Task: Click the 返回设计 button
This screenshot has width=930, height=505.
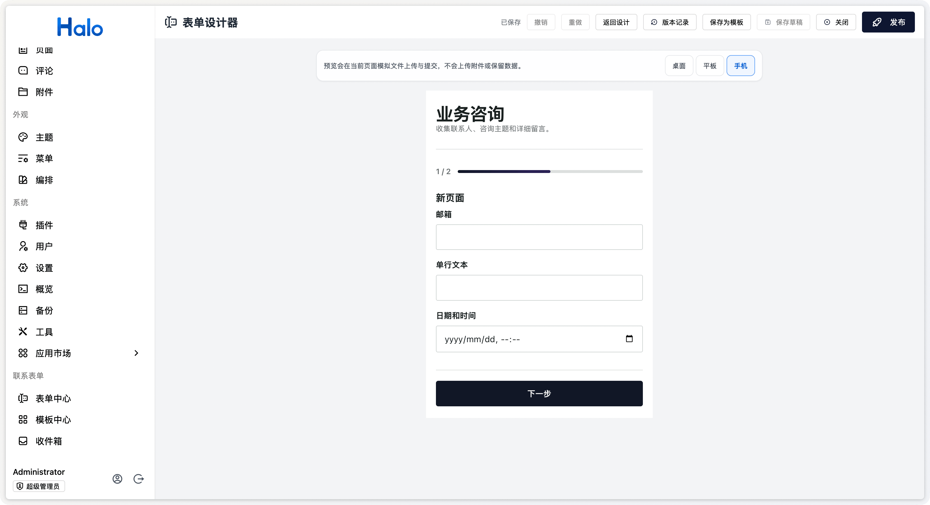Action: [616, 22]
